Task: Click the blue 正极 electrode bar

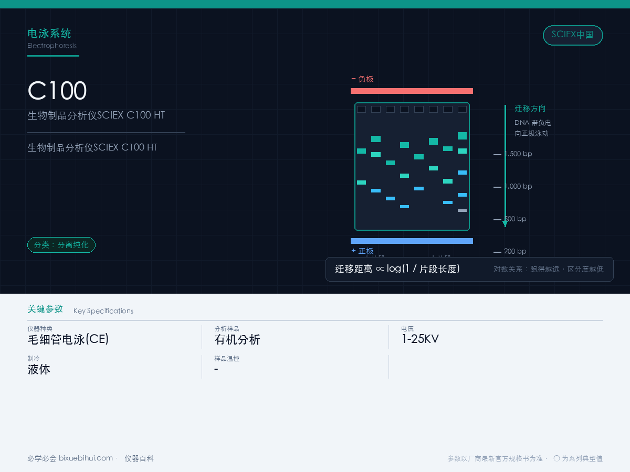Action: [412, 241]
